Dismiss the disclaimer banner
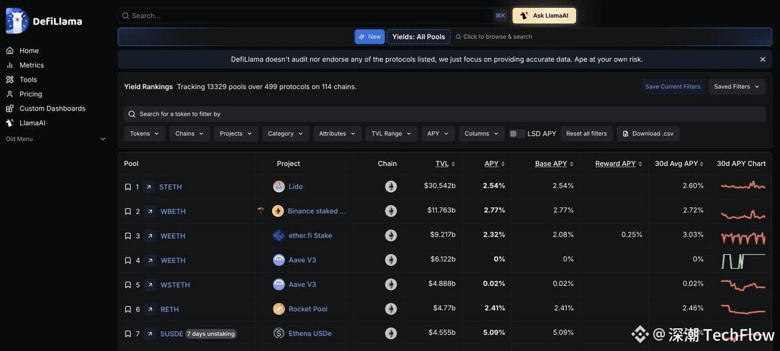 [x=762, y=59]
